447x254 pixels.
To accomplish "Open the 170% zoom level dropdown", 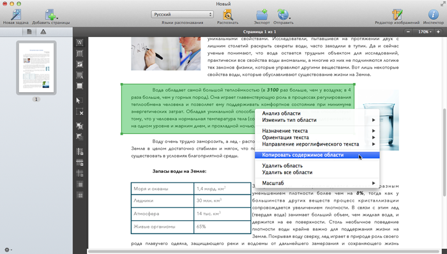I will point(425,32).
